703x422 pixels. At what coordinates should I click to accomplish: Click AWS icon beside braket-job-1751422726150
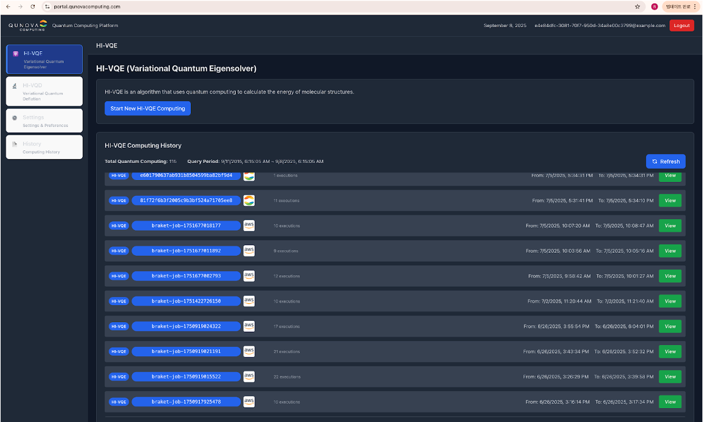(x=249, y=301)
